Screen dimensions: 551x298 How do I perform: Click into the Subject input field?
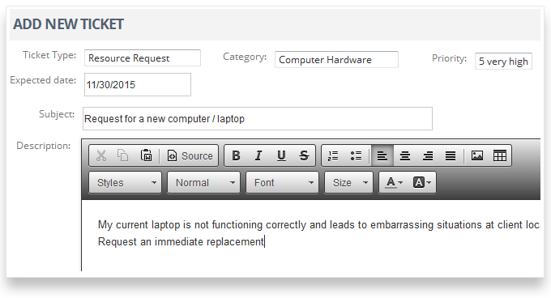[257, 119]
